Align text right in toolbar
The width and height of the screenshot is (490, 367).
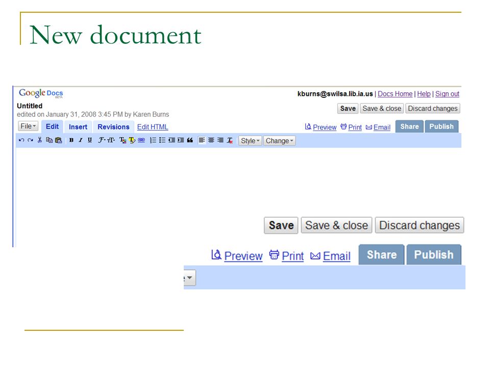(x=220, y=140)
